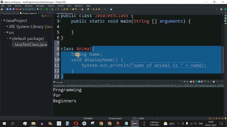Open the Help menu

[x=88, y=6]
